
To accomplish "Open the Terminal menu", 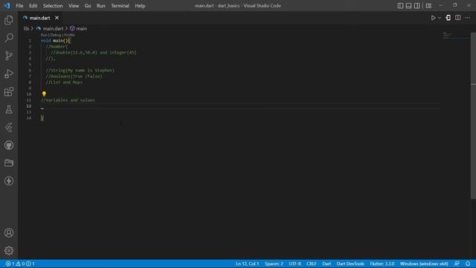I will [120, 6].
